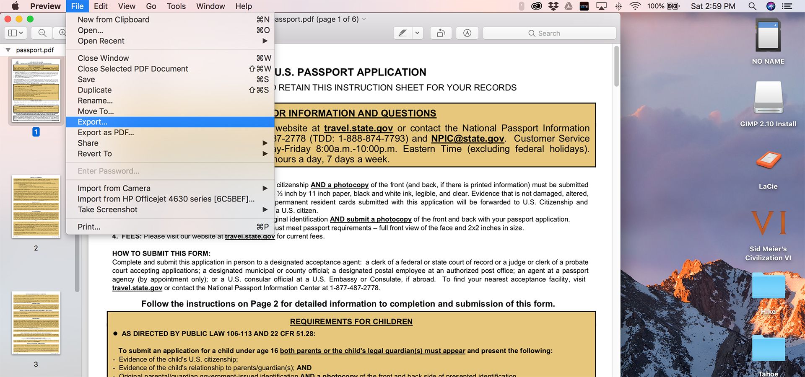Show the markup toolbar icon
This screenshot has width=805, height=377.
click(x=467, y=33)
